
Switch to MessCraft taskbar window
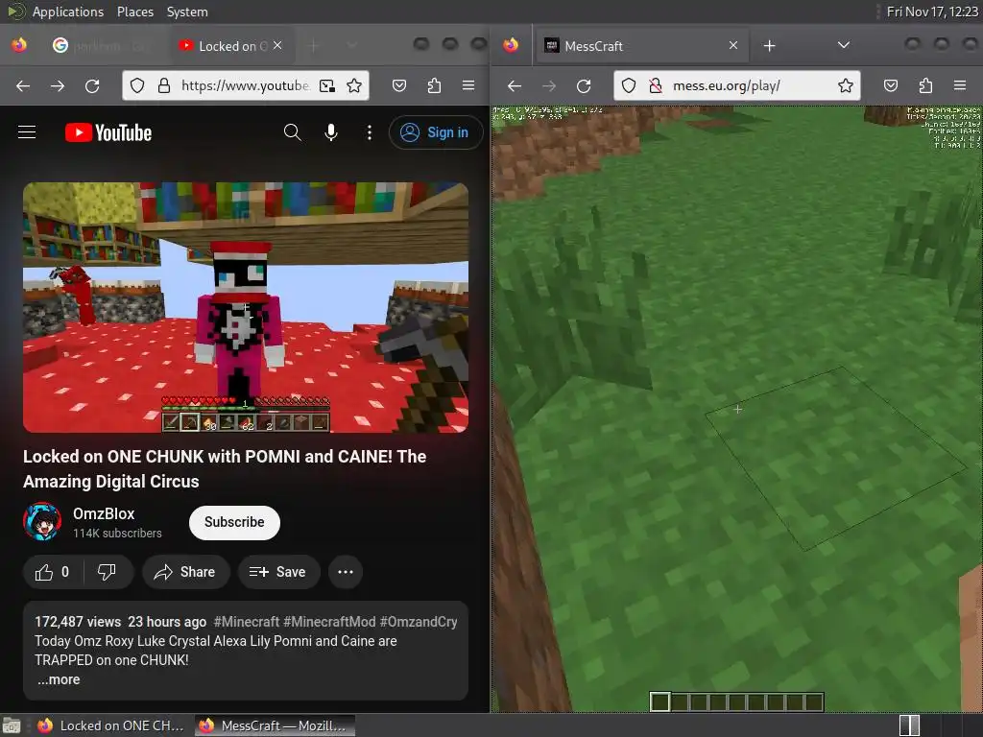275,725
